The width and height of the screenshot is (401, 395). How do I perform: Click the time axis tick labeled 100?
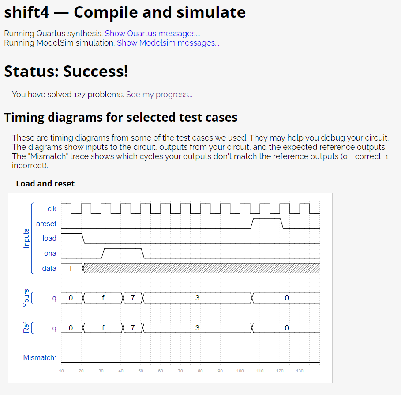(x=240, y=371)
